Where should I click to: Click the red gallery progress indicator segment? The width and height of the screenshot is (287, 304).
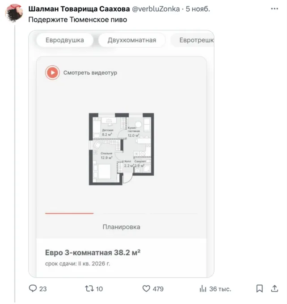[x=69, y=214]
